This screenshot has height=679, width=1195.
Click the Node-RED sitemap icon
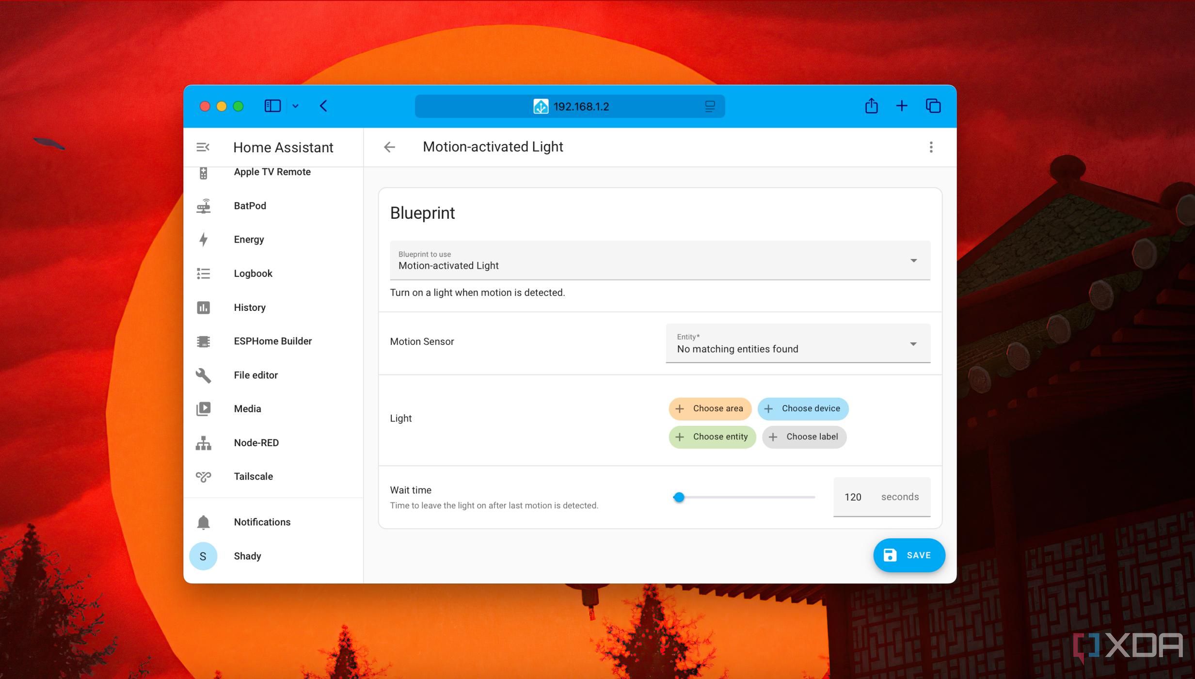pos(203,443)
